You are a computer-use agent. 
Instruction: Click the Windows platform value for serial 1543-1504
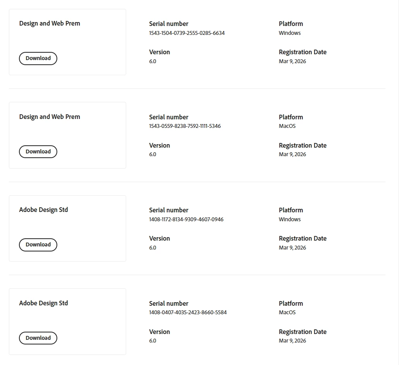pos(289,33)
